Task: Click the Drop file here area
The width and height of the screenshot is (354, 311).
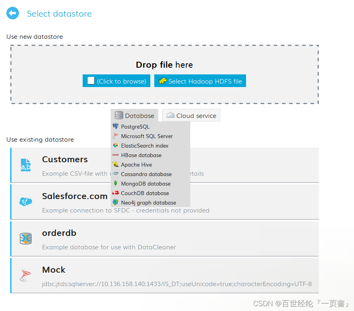Action: coord(165,74)
